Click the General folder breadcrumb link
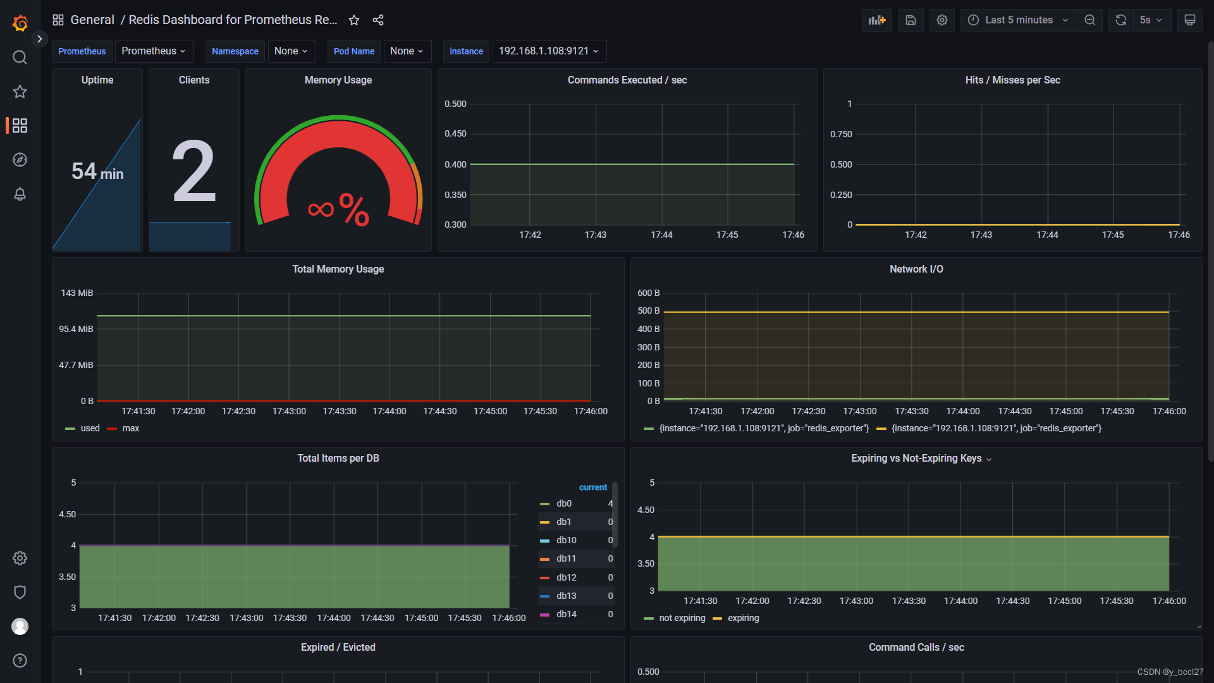 pyautogui.click(x=92, y=20)
